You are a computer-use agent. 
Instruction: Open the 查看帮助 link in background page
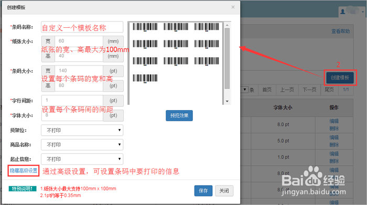coord(341,31)
